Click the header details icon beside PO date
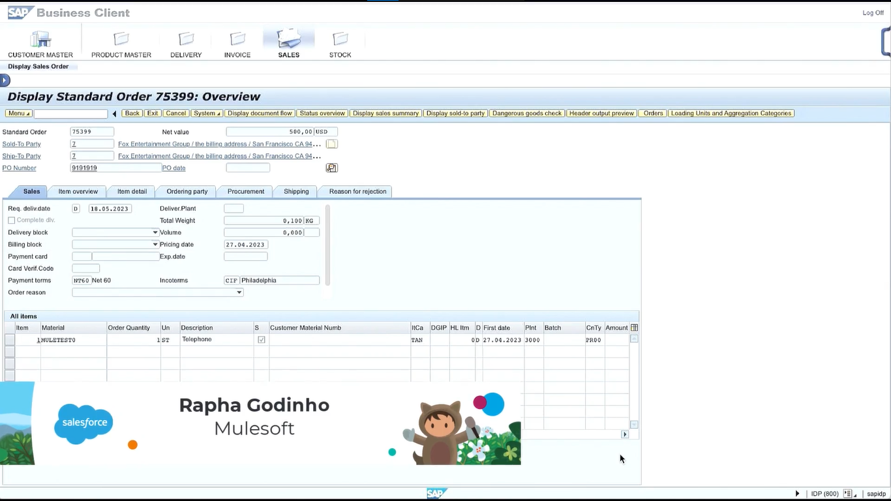The height and width of the screenshot is (501, 891). 331,168
